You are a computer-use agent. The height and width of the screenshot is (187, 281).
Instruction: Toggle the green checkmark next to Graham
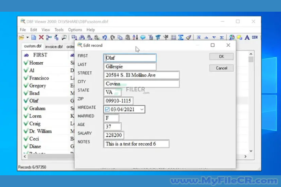[26, 108]
